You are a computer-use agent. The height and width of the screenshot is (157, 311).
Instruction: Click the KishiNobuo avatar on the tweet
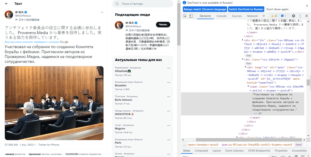pyautogui.click(x=9, y=15)
